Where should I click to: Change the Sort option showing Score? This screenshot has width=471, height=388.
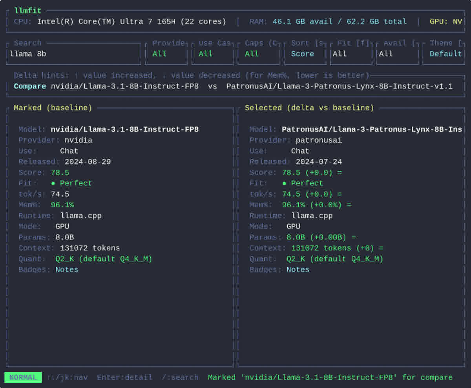[x=305, y=54]
